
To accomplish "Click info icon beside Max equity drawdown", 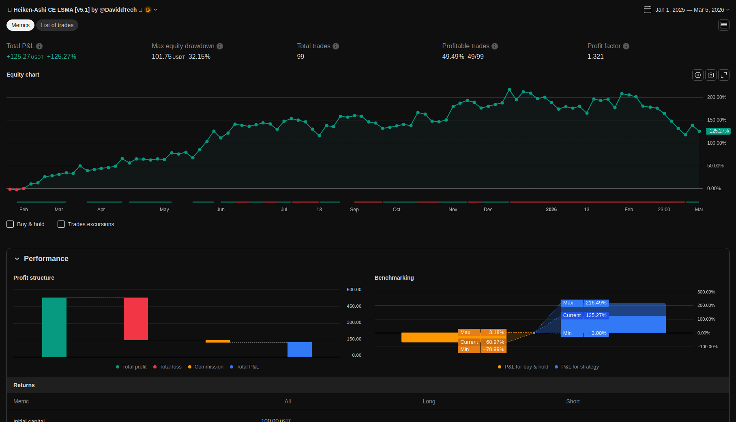I will coord(220,46).
